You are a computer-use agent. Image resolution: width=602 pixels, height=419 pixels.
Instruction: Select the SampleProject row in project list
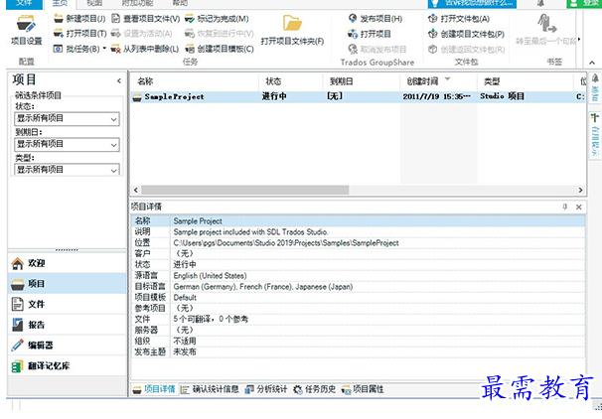click(x=358, y=96)
